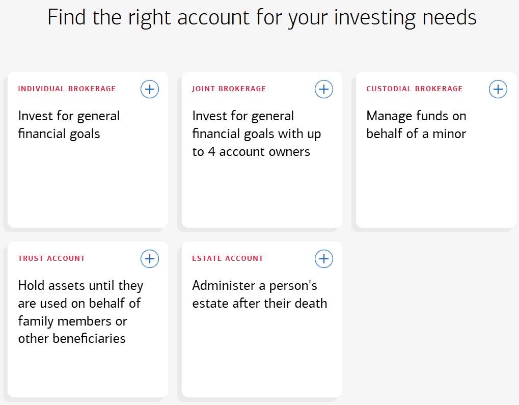519x405 pixels.
Task: Select the Estate Account label
Action: [228, 258]
